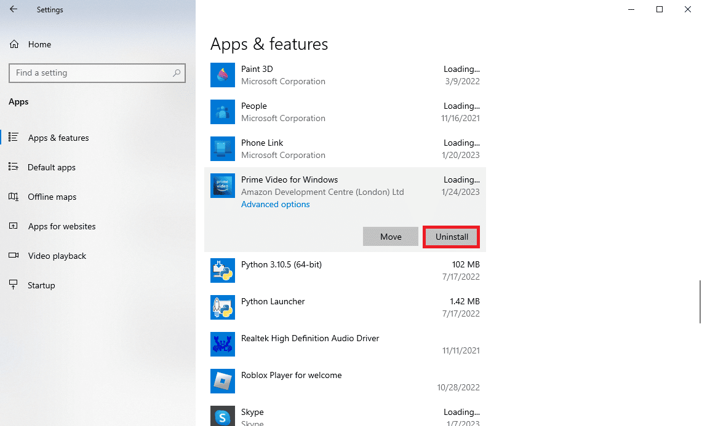This screenshot has height=426, width=702.
Task: Go back using the arrow icon
Action: point(14,9)
